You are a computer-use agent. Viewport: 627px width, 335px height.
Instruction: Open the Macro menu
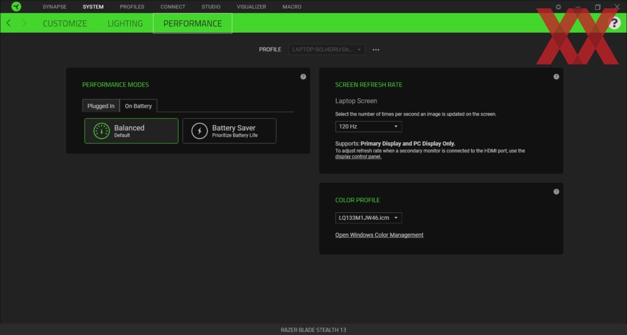coord(292,7)
